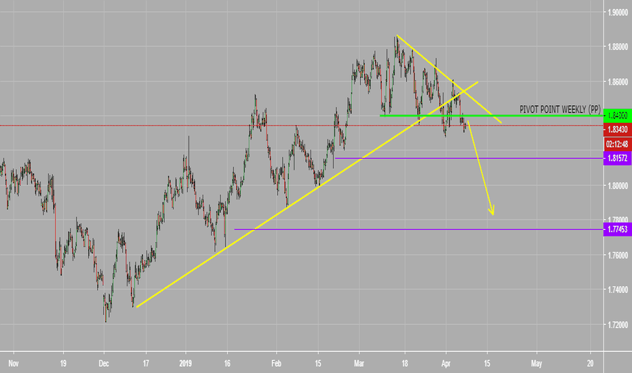This screenshot has height=373, width=632.
Task: Click the 1.76000 price axis label
Action: [618, 255]
